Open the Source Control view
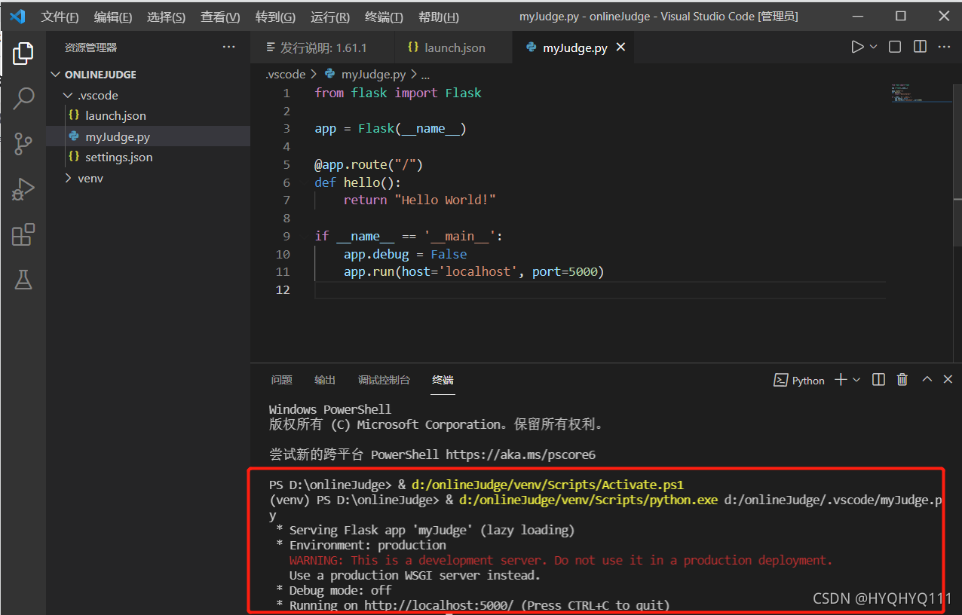This screenshot has width=962, height=615. point(23,143)
